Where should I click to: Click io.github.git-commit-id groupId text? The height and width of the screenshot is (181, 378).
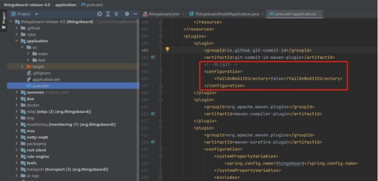pos(257,50)
